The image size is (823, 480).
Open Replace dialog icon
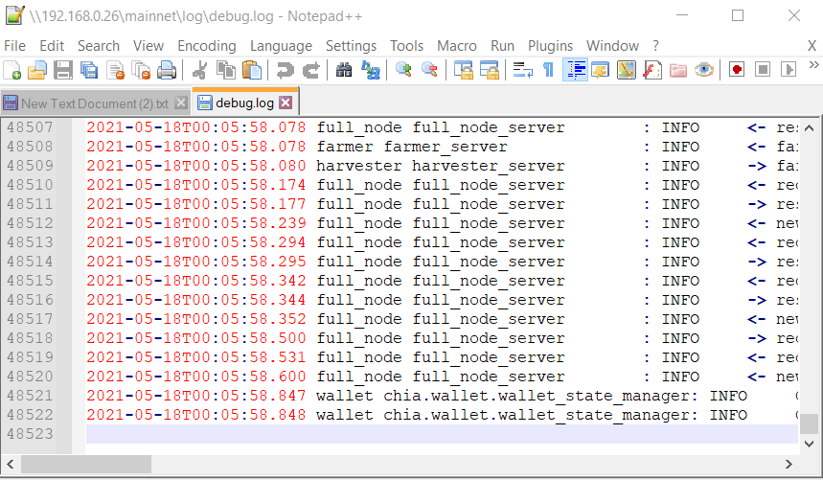pyautogui.click(x=371, y=69)
